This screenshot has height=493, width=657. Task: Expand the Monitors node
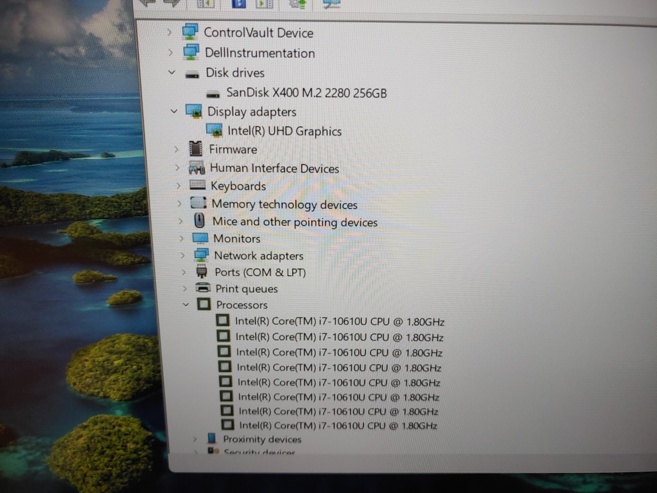[182, 238]
